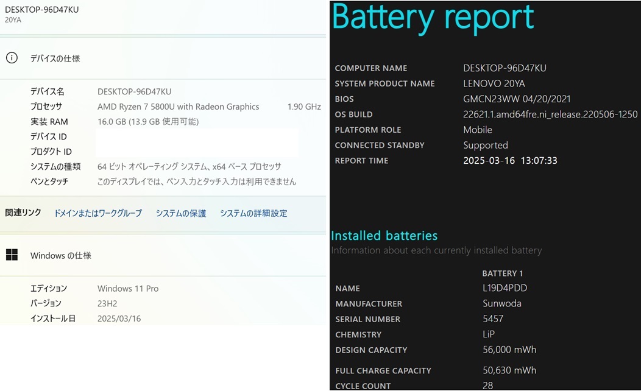Click the DESKTOP-96D47KU title at top of Settings
The image size is (641, 391).
tap(41, 9)
